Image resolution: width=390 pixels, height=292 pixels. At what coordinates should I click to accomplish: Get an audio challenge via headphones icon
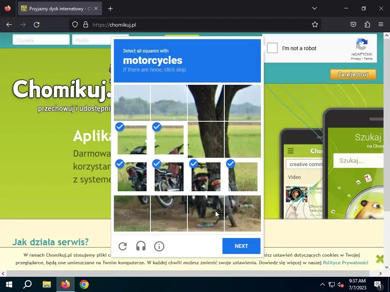141,246
